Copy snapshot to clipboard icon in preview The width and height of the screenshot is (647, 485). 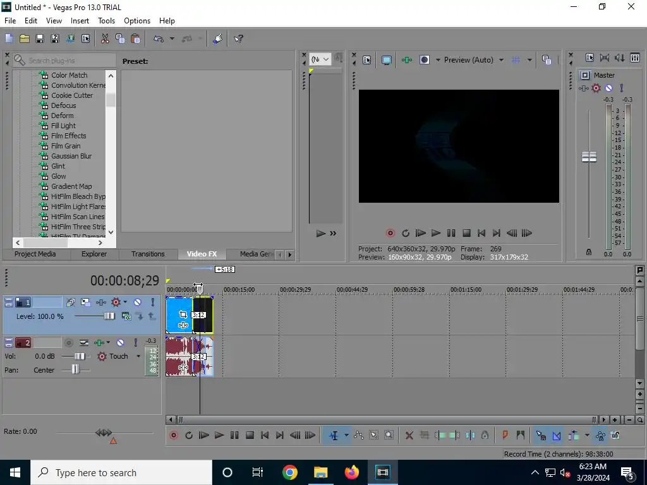[x=547, y=60]
